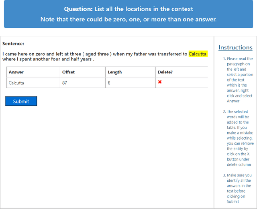Image resolution: width=257 pixels, height=209 pixels.
Task: Click the Calcutta cell in answer table
Action: 16,83
